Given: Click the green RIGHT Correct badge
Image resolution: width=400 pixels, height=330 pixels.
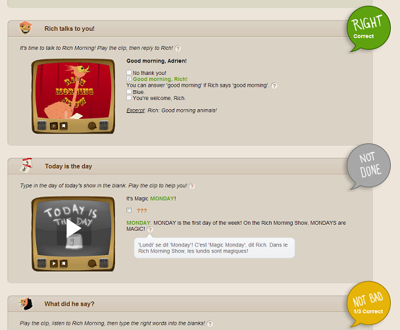Looking at the screenshot, I should point(368,28).
